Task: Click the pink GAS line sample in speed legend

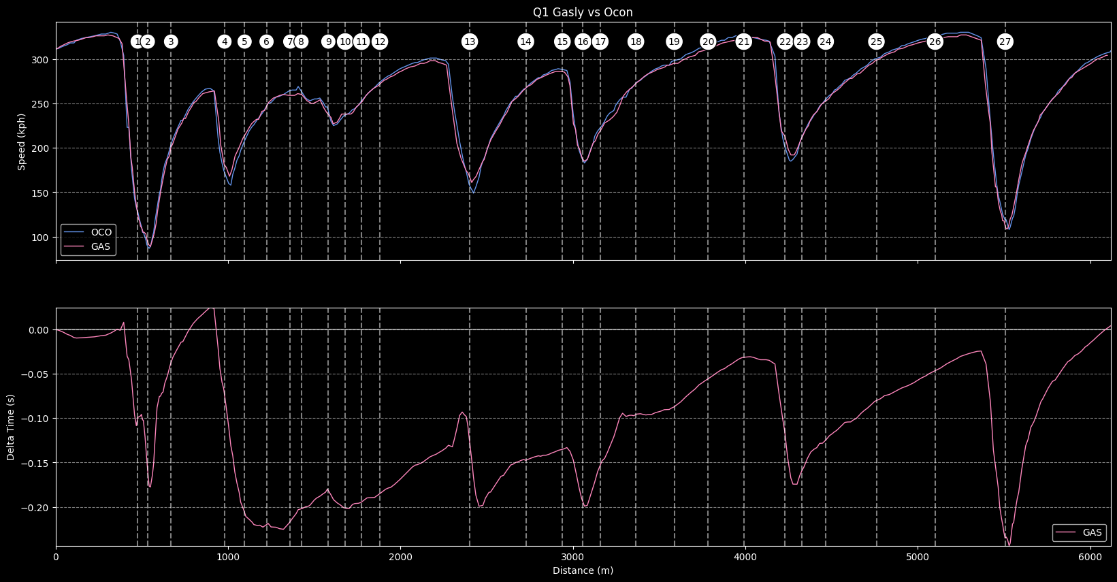Action: click(74, 246)
